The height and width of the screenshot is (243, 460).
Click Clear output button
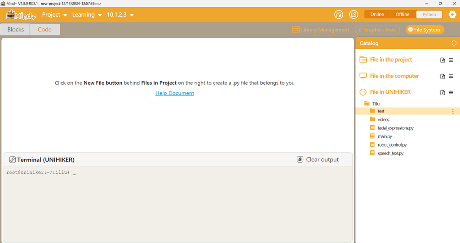318,160
